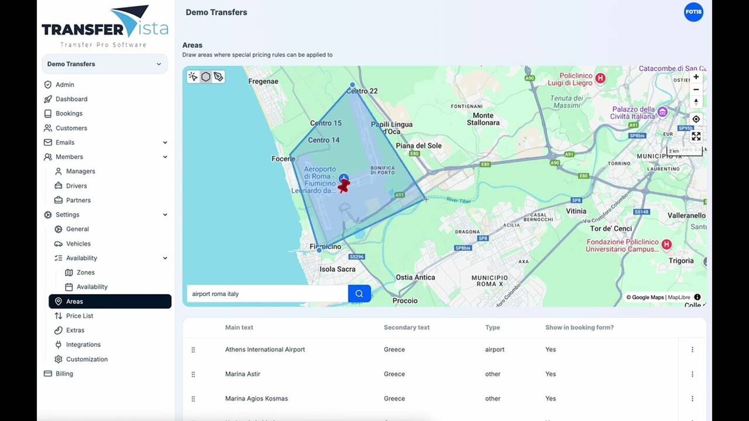Locate my position on the map
The height and width of the screenshot is (421, 749).
[696, 119]
